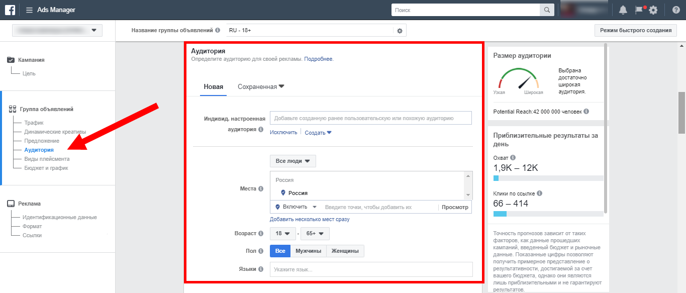This screenshot has width=686, height=293.
Task: Click info icon next to Места
Action: [261, 189]
